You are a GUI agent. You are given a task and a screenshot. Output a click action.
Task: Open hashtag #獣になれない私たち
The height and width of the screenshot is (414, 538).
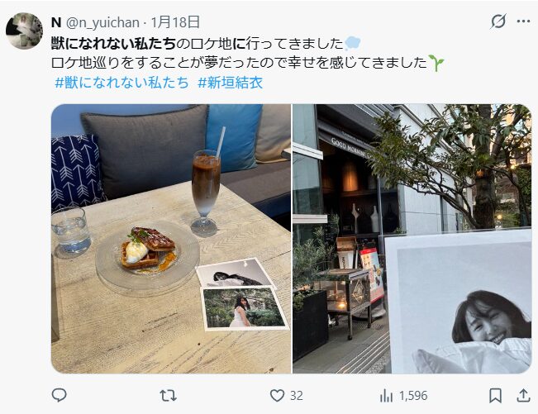(x=121, y=83)
